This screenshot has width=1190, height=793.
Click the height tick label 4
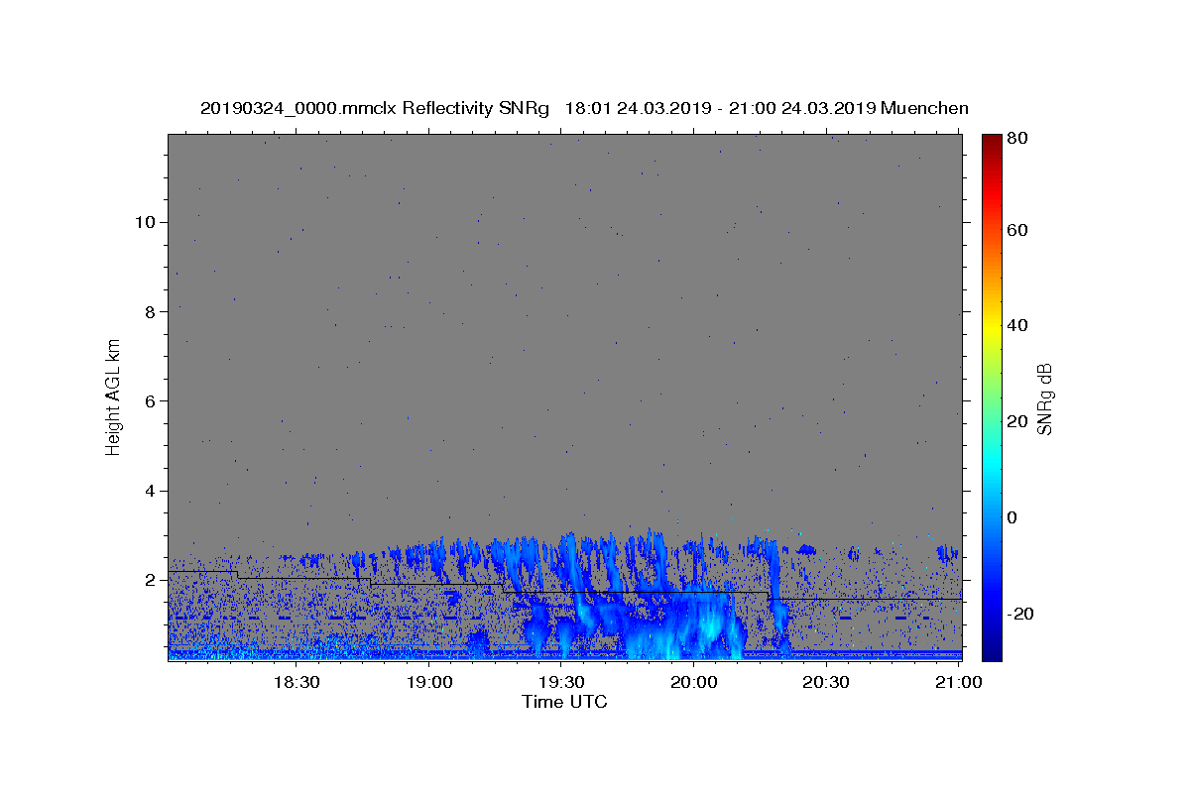pyautogui.click(x=149, y=491)
